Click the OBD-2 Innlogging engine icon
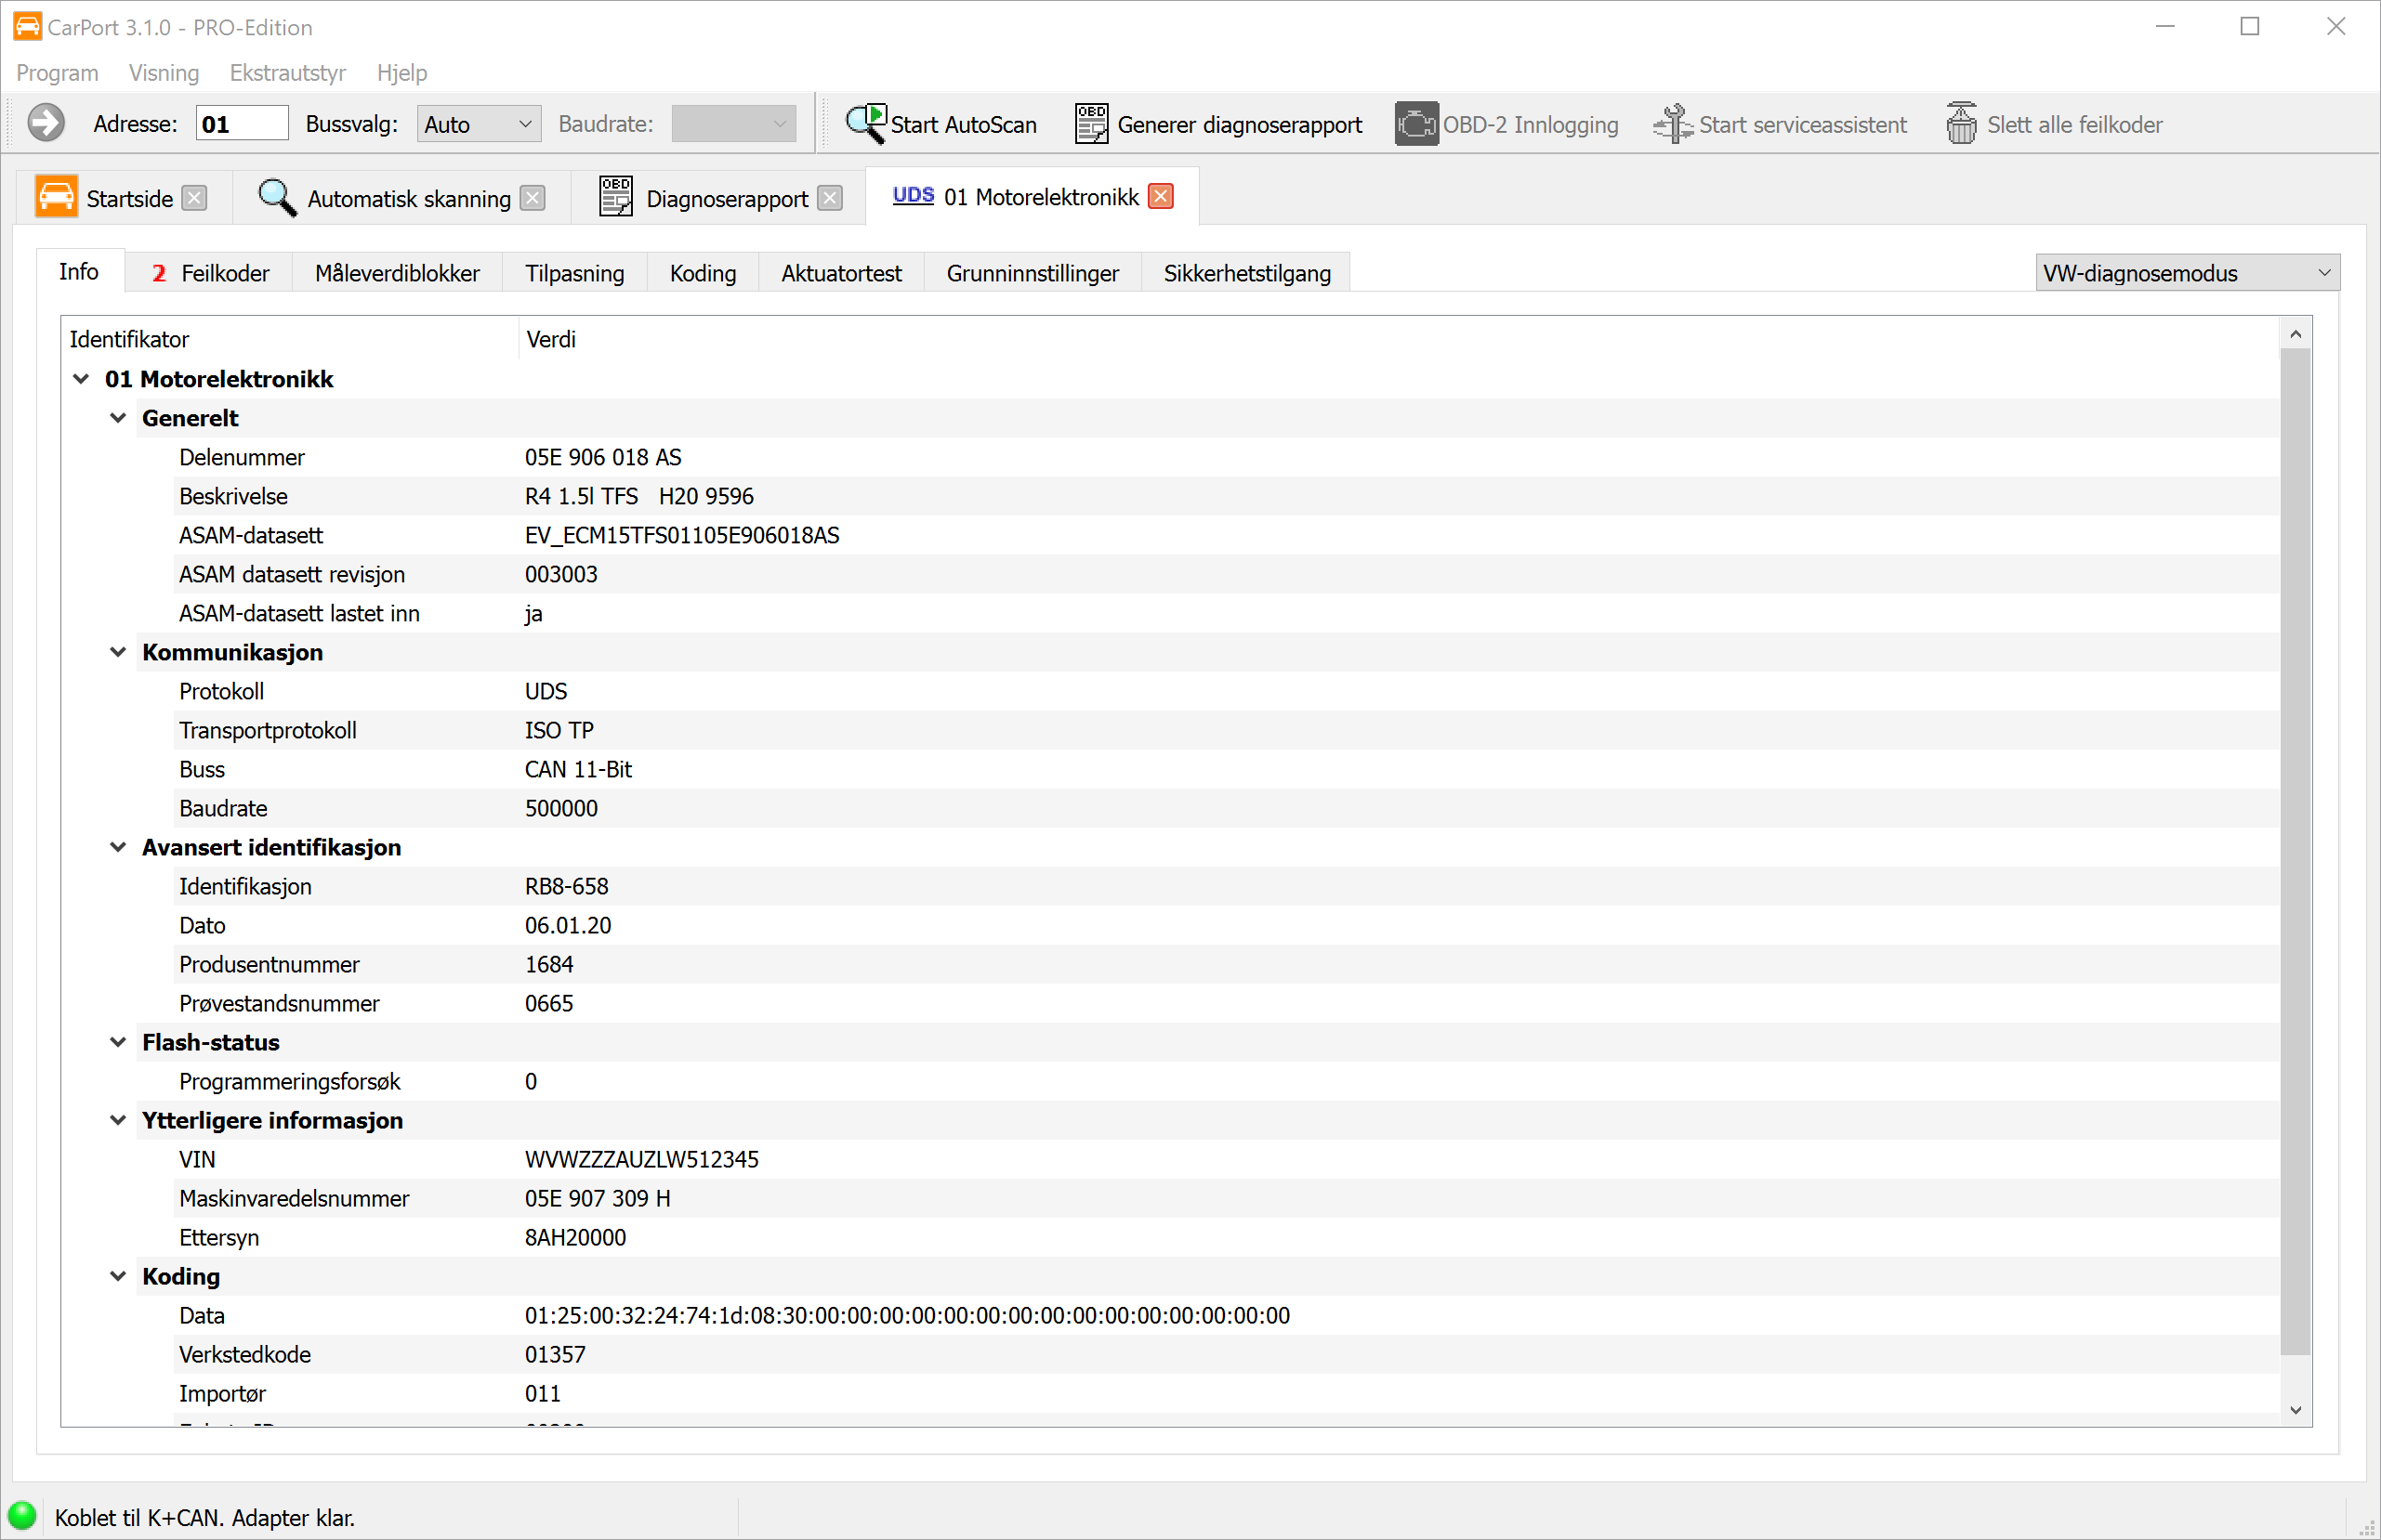The width and height of the screenshot is (2381, 1540). tap(1415, 124)
